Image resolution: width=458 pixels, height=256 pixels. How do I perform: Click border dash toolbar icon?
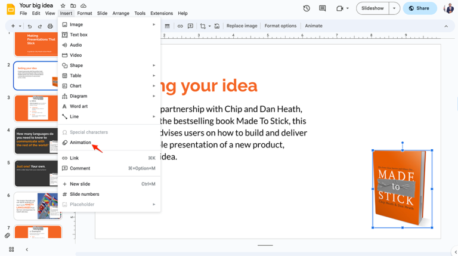167,26
